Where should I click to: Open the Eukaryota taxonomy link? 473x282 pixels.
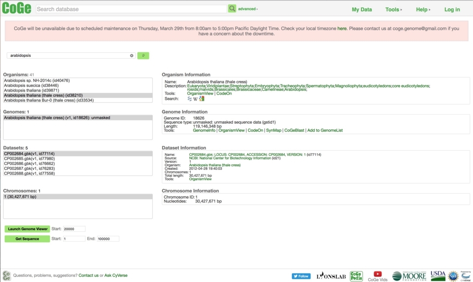click(x=196, y=86)
